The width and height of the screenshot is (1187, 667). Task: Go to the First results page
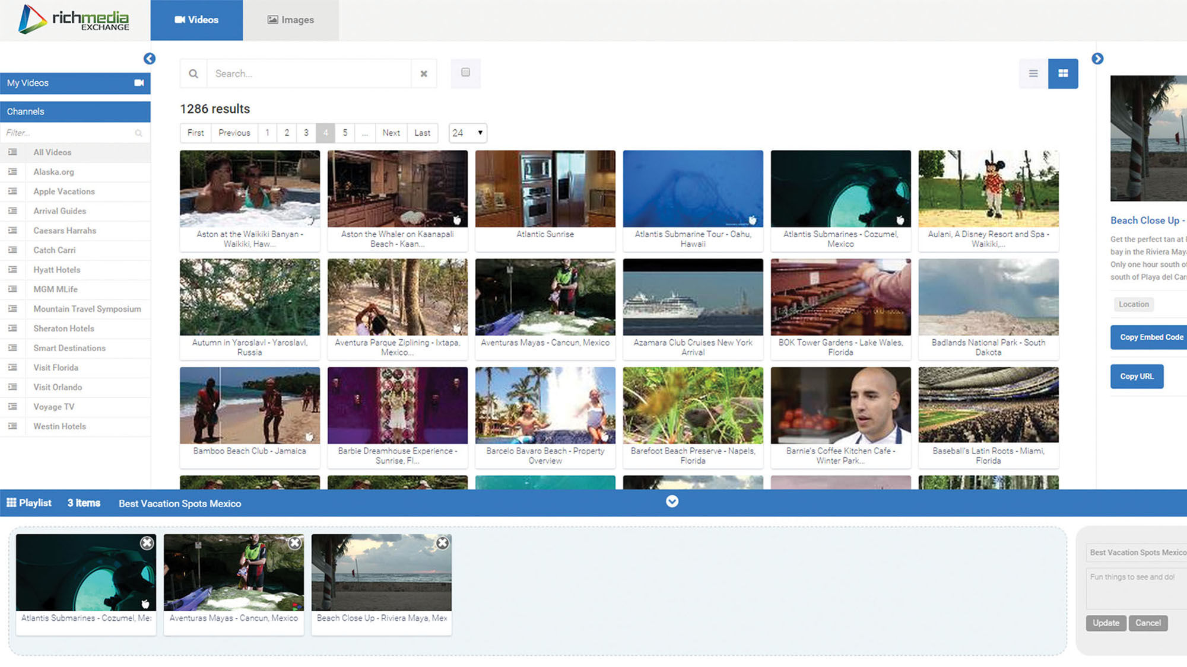(x=195, y=133)
